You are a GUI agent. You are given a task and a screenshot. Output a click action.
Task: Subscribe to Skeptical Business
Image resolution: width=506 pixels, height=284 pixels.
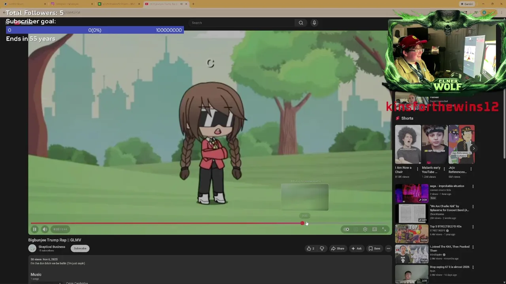(80, 248)
